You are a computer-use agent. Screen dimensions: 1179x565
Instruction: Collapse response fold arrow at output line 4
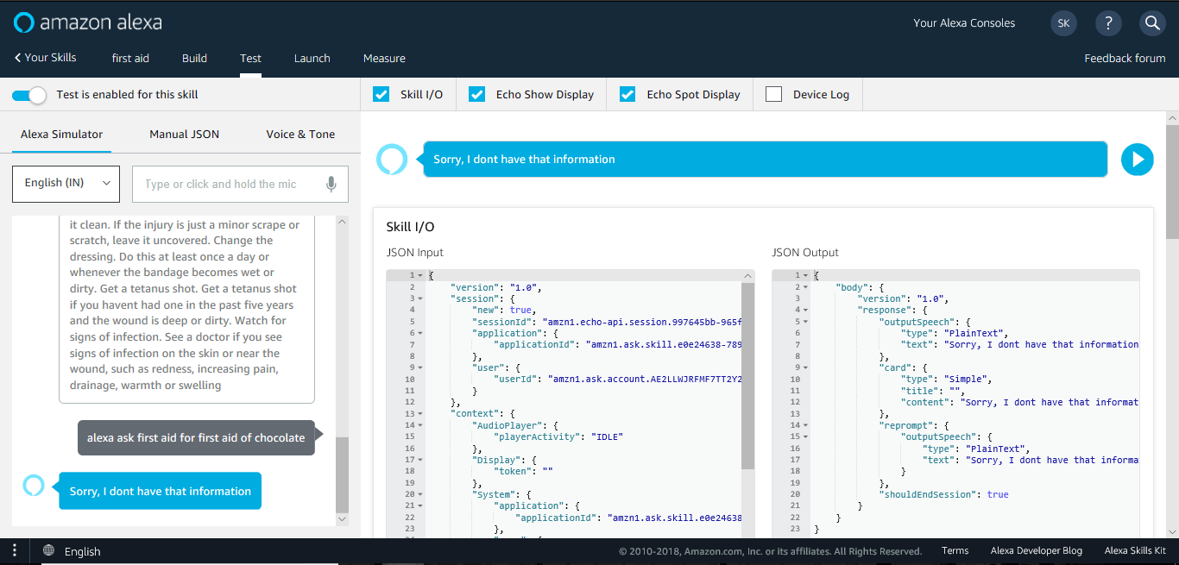pos(807,310)
